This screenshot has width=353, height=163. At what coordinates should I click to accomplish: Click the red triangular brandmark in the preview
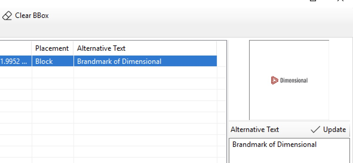click(274, 80)
